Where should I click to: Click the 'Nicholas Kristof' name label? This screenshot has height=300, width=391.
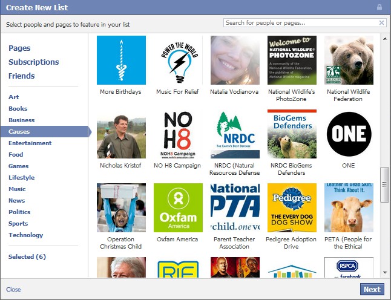pyautogui.click(x=120, y=166)
